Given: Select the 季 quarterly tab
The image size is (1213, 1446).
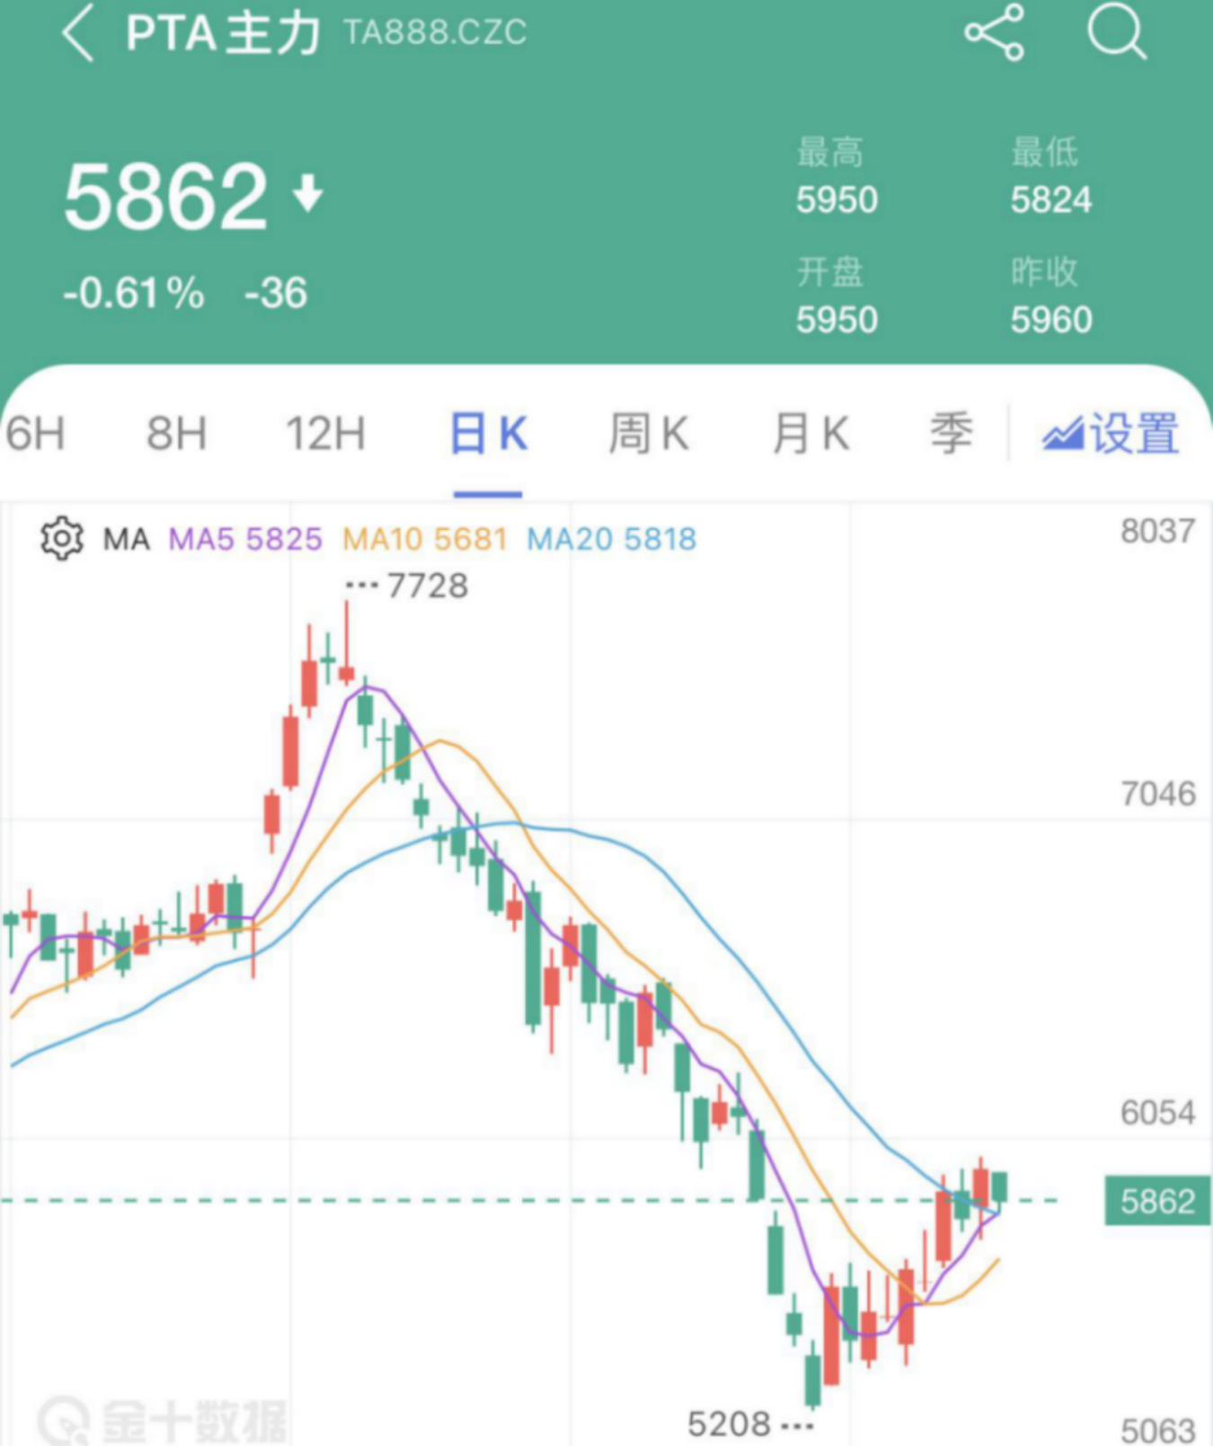Looking at the screenshot, I should pyautogui.click(x=952, y=435).
